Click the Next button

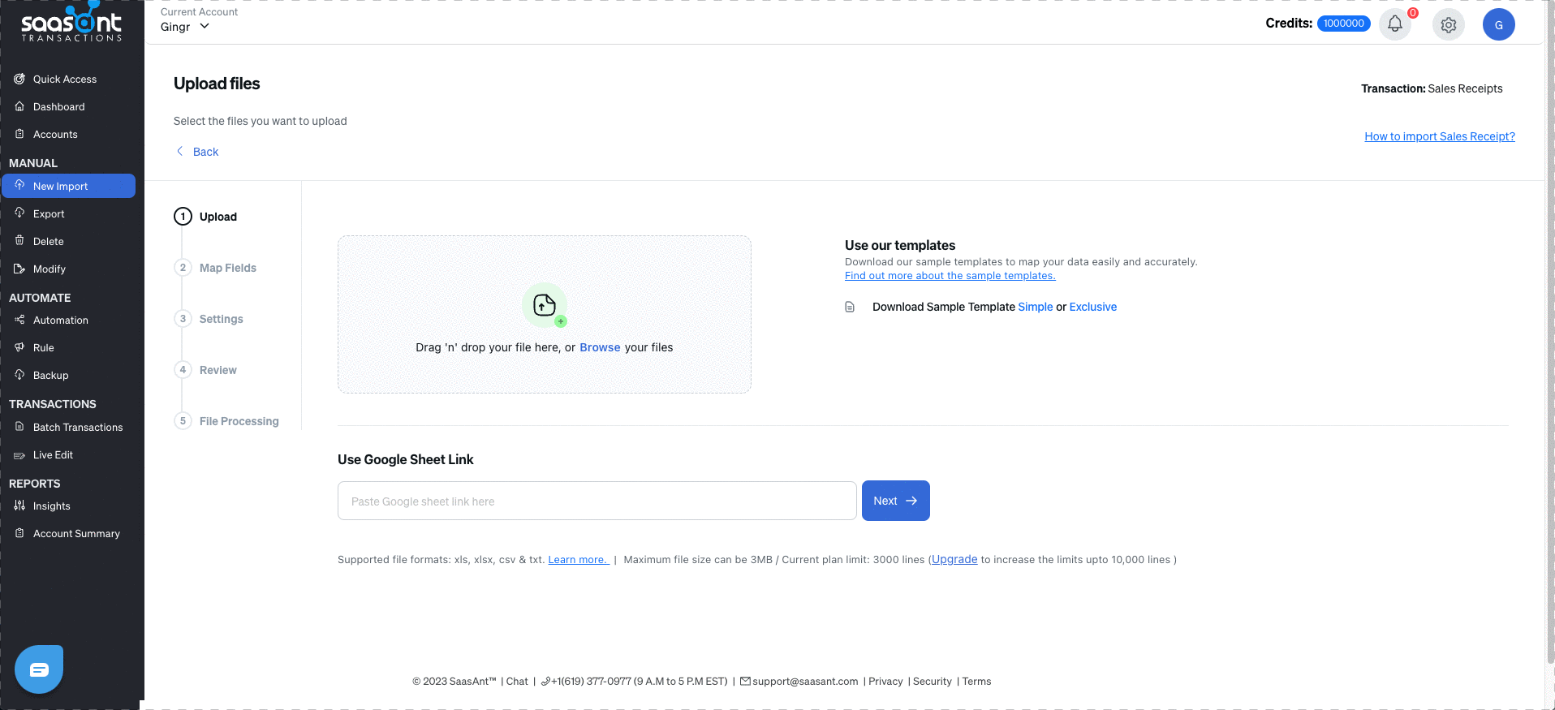tap(896, 501)
